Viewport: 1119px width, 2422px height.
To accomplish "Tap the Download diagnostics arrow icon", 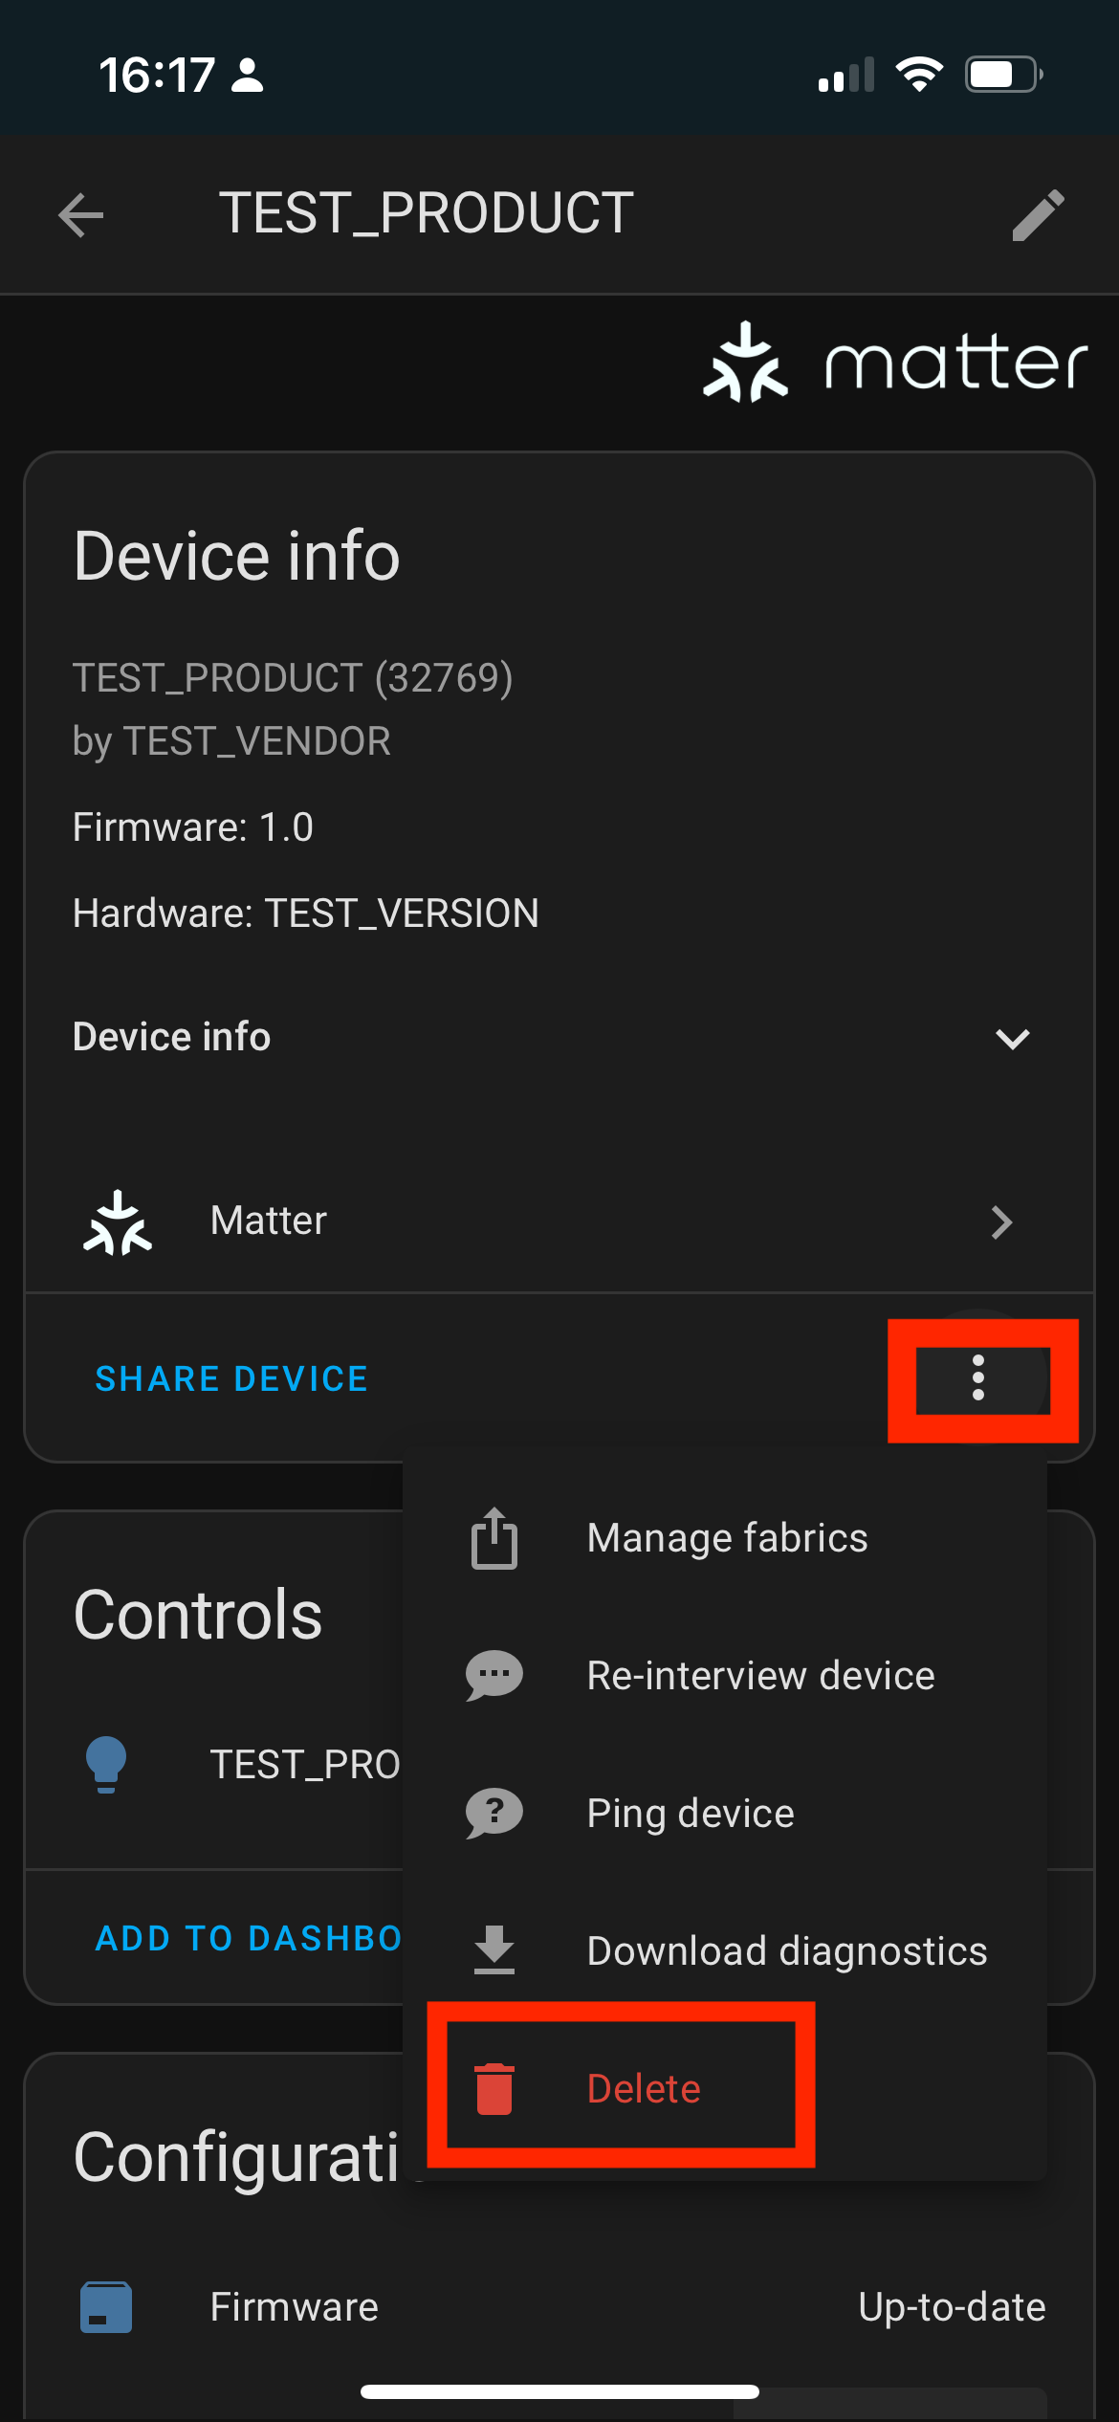I will (494, 1951).
